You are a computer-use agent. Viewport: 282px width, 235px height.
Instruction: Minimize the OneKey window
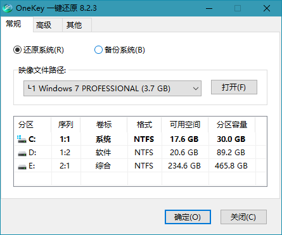(x=209, y=8)
